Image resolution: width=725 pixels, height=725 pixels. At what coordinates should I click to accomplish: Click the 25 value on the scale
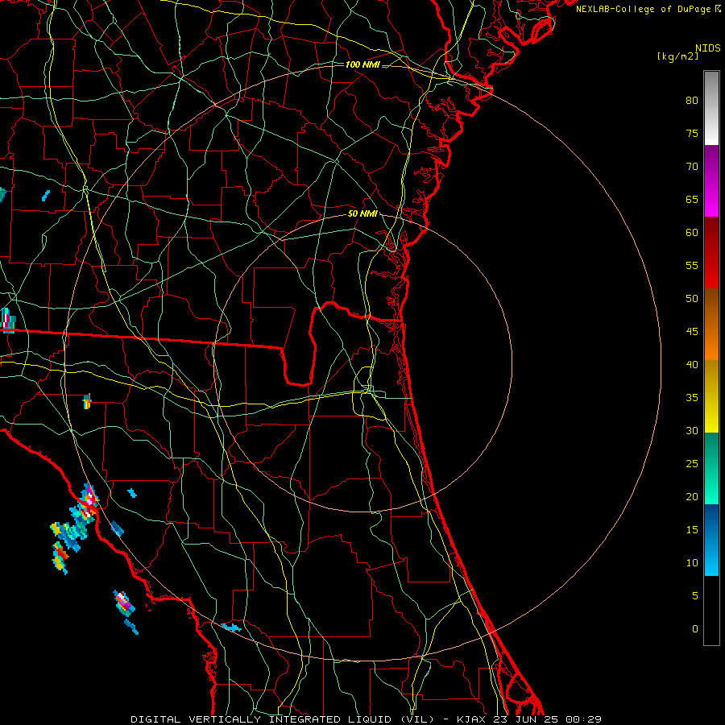click(x=692, y=463)
